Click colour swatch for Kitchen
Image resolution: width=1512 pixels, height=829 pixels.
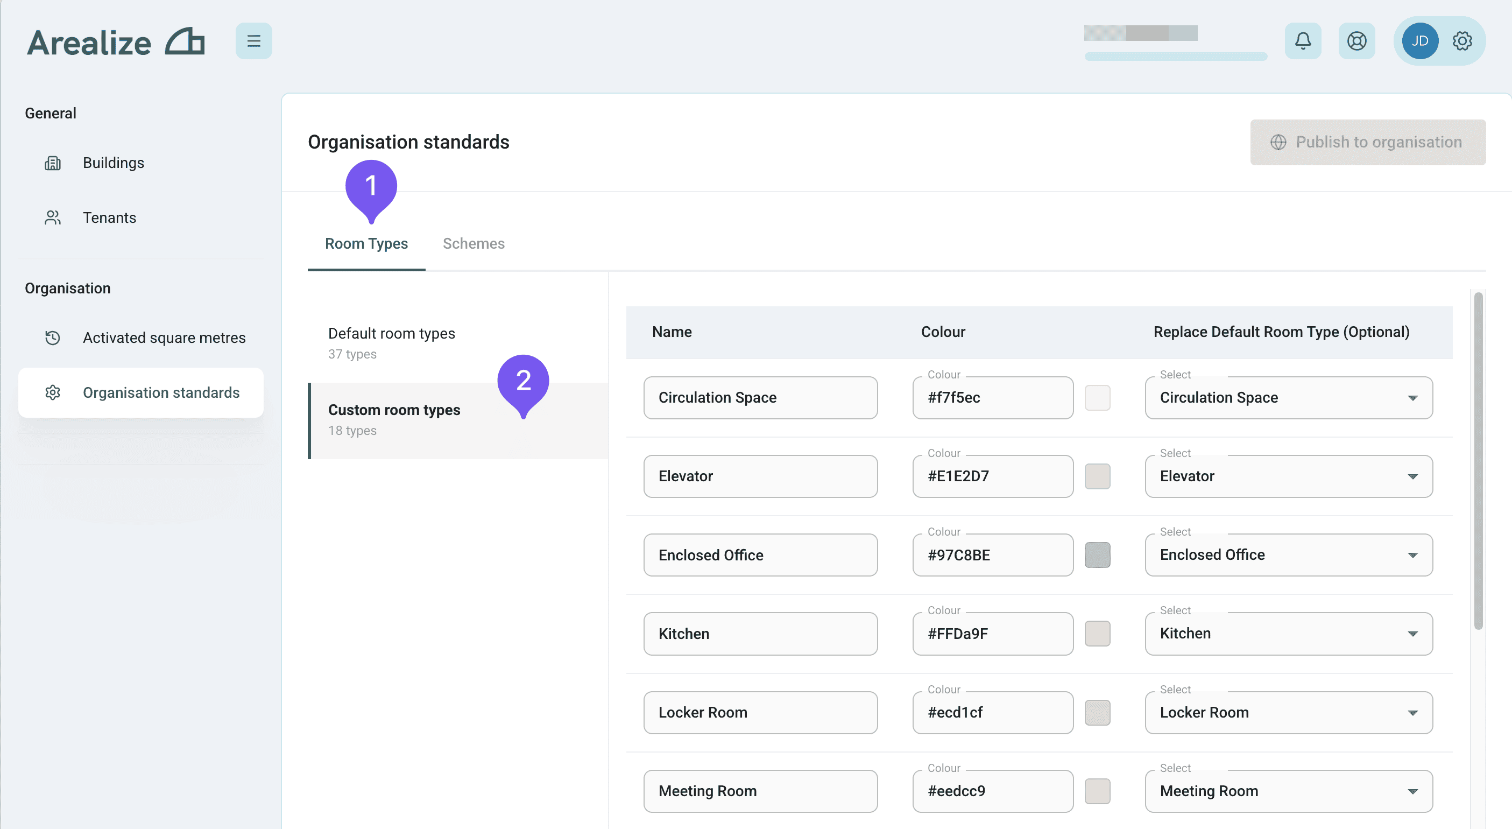click(1097, 634)
